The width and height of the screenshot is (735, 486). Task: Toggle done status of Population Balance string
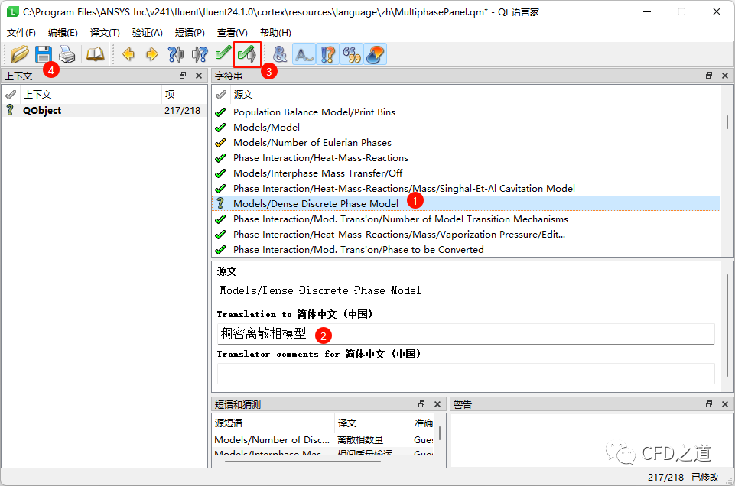coord(220,112)
